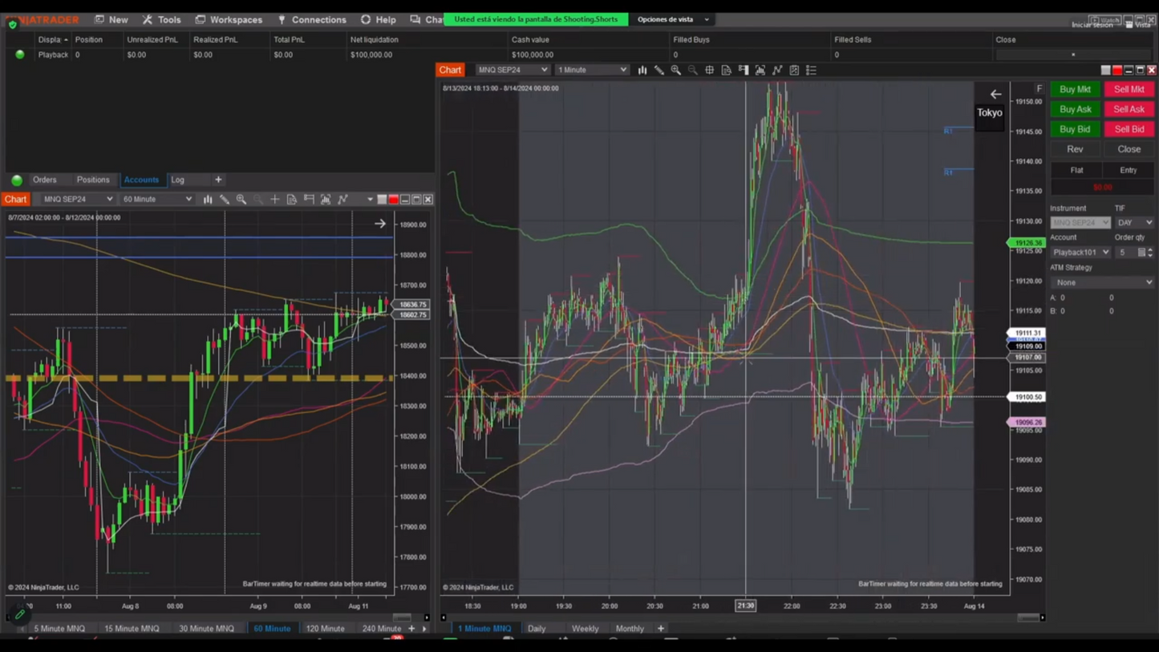Expand the ATM Strategy dropdown set to None
The image size is (1159, 652).
pyautogui.click(x=1102, y=282)
